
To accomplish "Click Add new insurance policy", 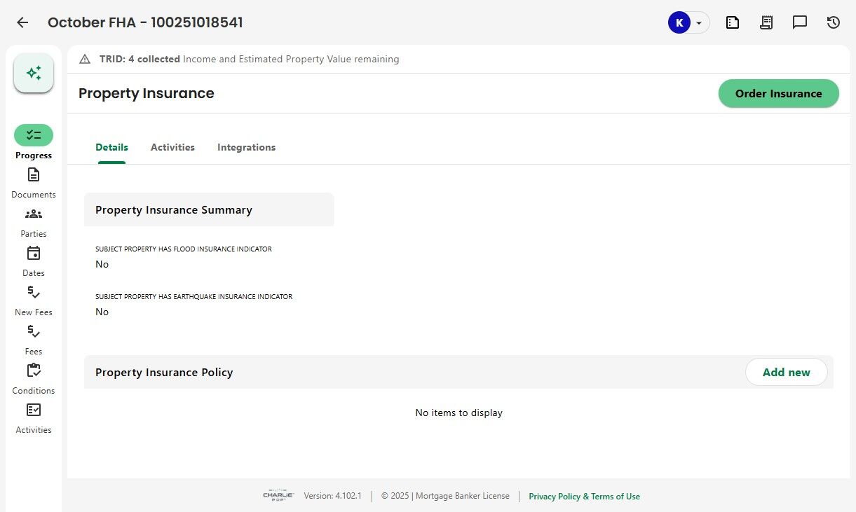I will (x=786, y=373).
